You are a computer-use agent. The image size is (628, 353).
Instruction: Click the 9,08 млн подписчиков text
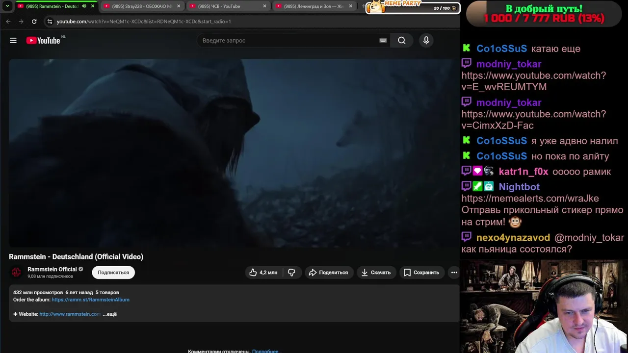pos(50,277)
